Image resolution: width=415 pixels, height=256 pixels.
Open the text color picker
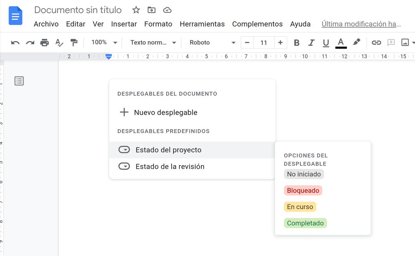pos(341,43)
